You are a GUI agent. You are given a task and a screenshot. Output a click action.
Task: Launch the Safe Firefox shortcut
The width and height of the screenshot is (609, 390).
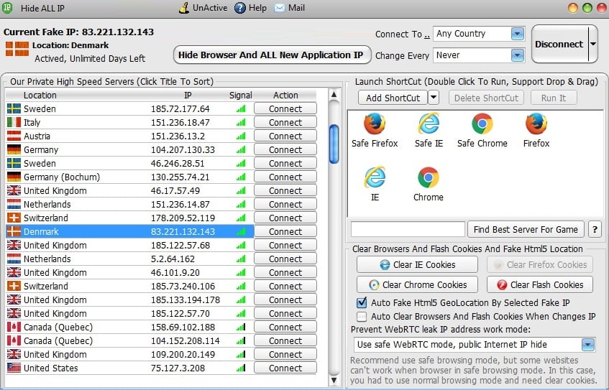click(x=375, y=131)
